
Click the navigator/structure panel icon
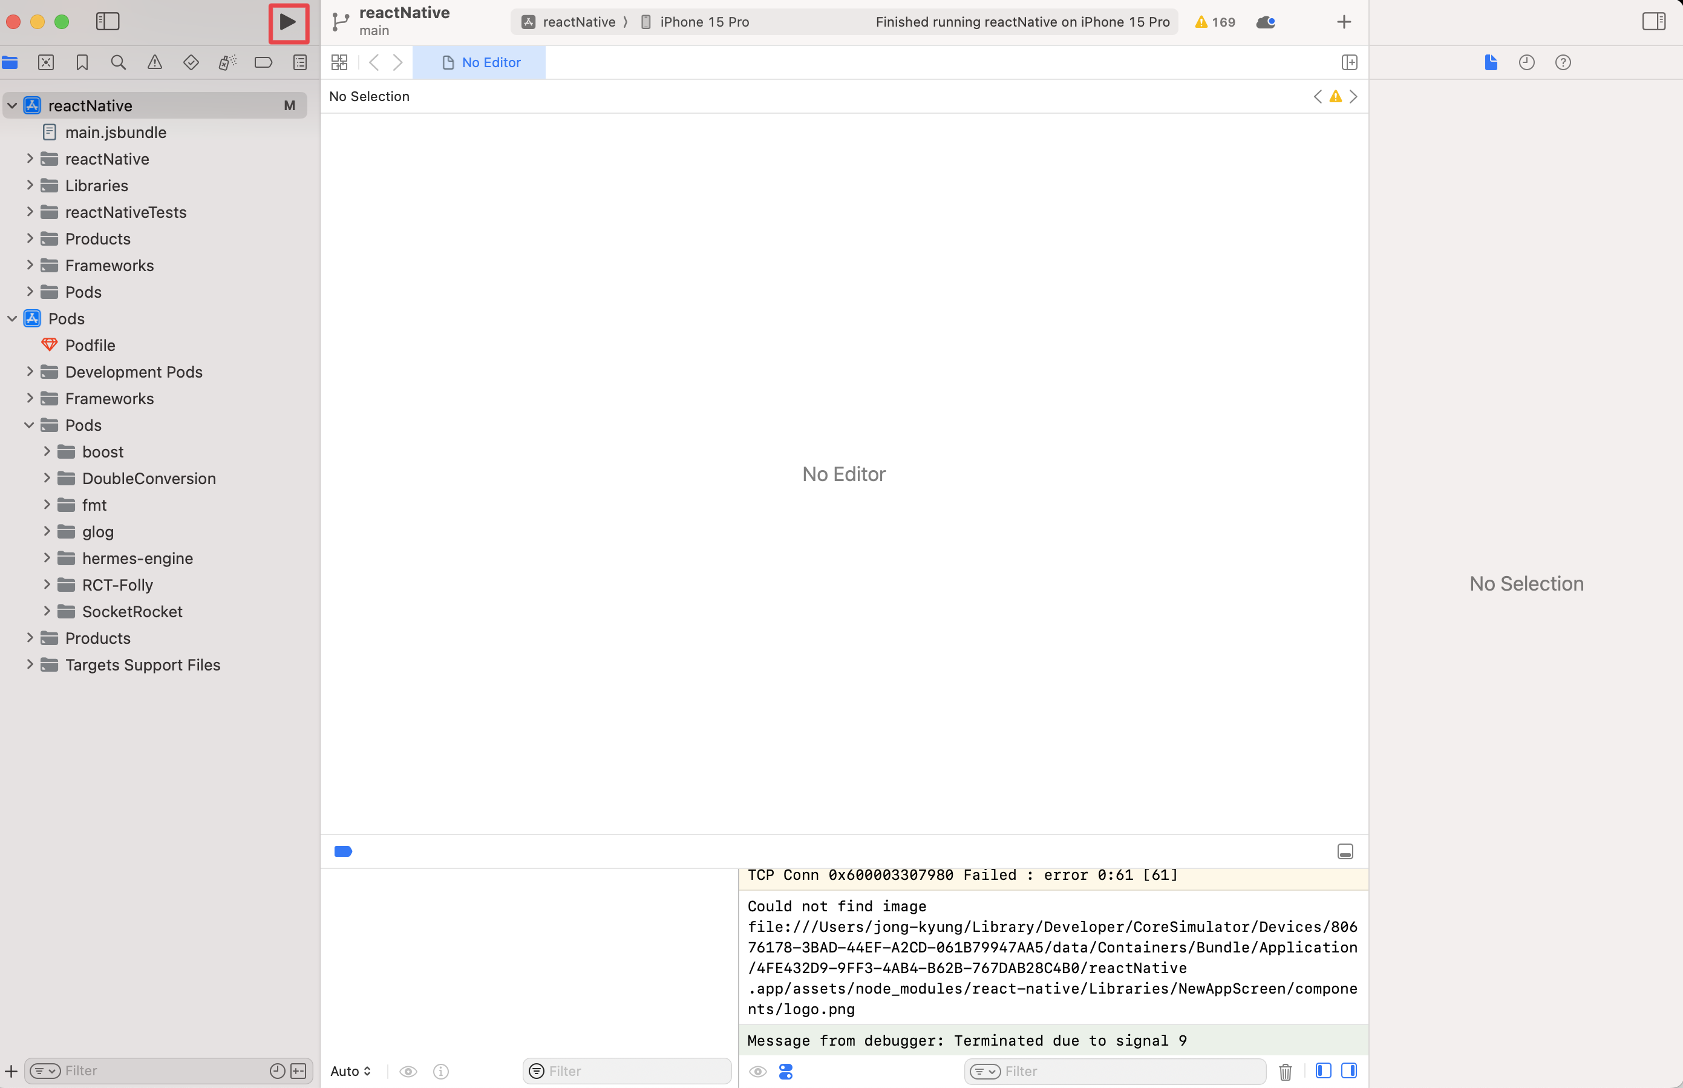point(108,21)
